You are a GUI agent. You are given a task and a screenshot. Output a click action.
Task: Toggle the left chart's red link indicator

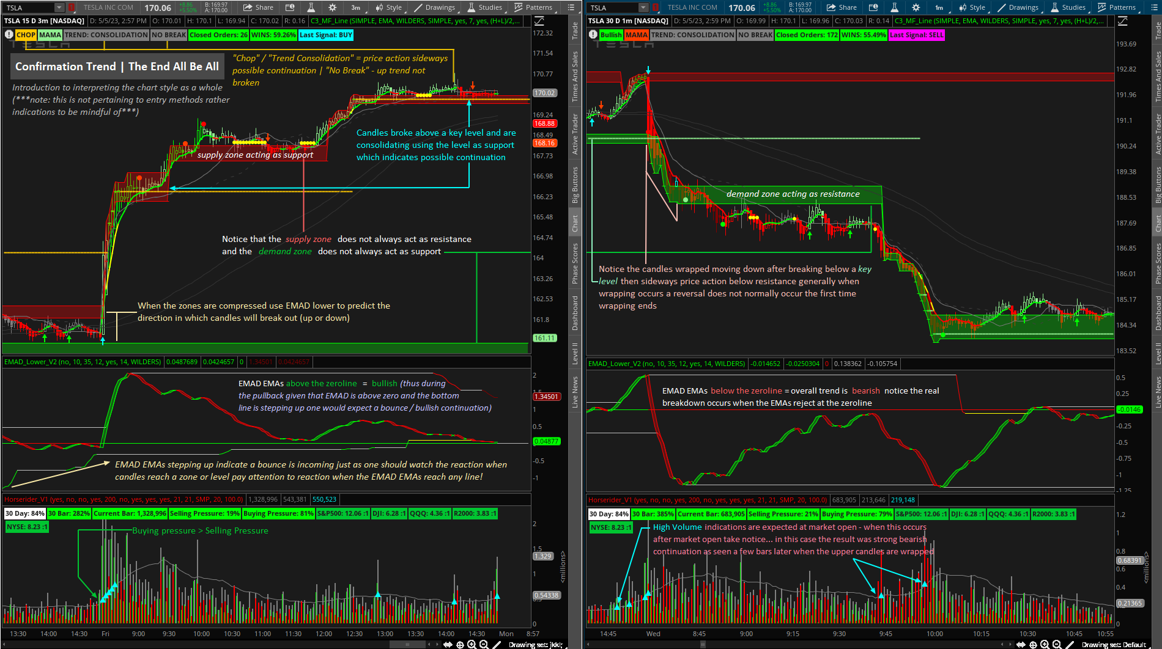tap(71, 7)
